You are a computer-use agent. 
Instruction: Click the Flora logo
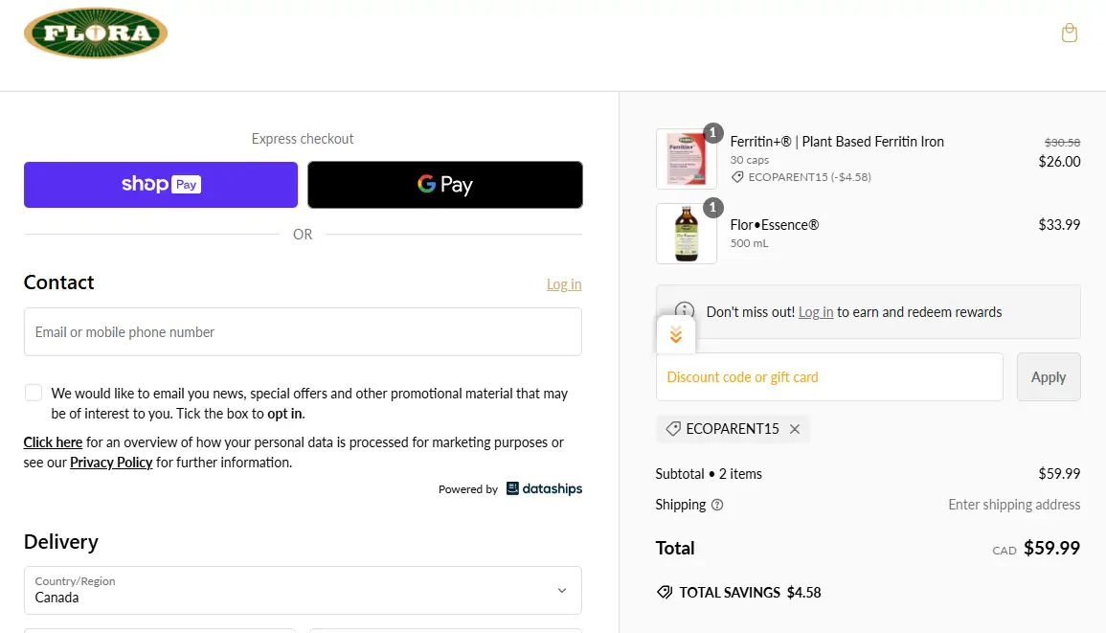point(96,34)
